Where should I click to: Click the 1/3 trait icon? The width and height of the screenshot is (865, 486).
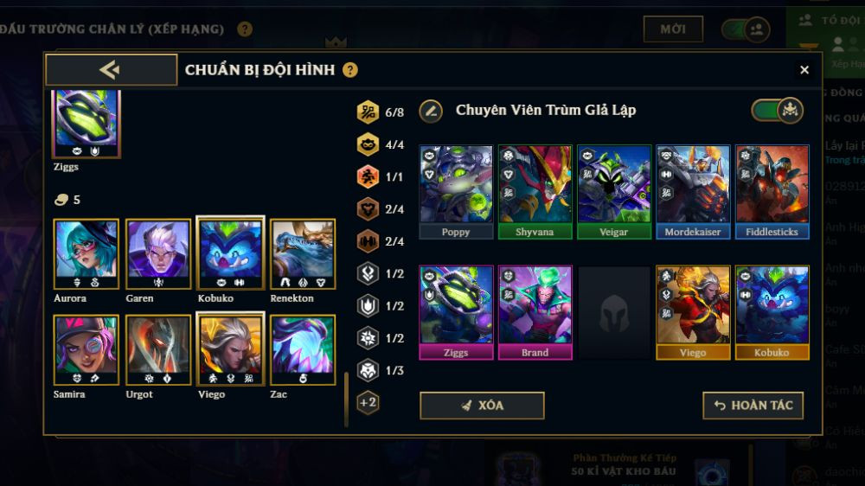click(368, 370)
